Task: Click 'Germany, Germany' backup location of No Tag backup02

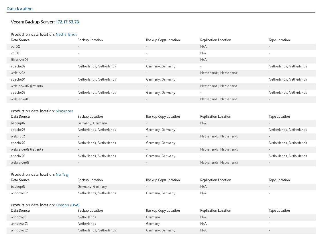Action: pyautogui.click(x=92, y=187)
